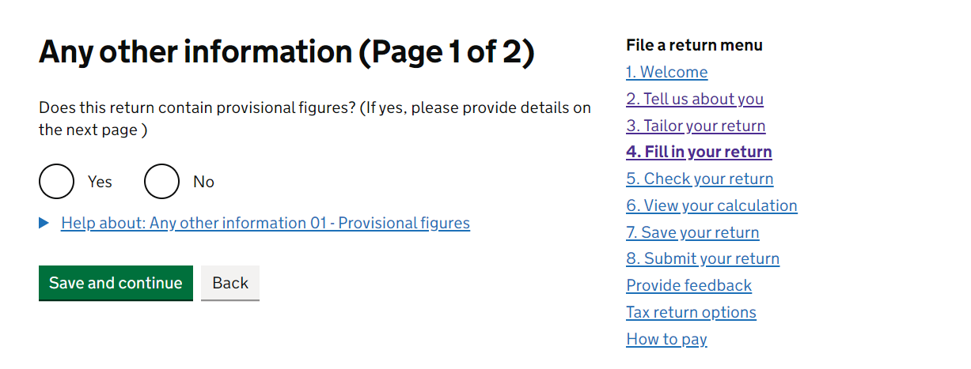Screen dimensions: 971x369
Task: Open the Tax return options link
Action: point(691,312)
